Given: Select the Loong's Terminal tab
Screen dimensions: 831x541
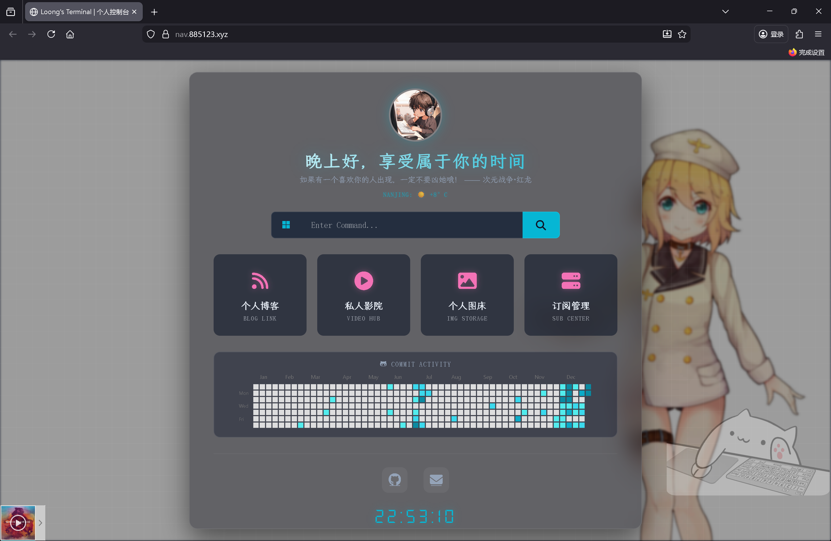Looking at the screenshot, I should click(x=80, y=12).
